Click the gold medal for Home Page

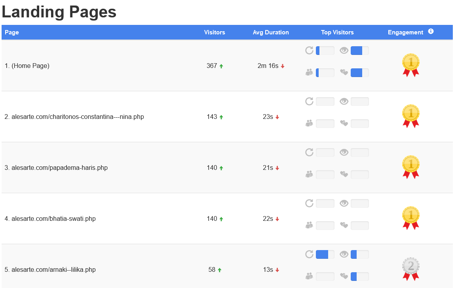pyautogui.click(x=410, y=65)
